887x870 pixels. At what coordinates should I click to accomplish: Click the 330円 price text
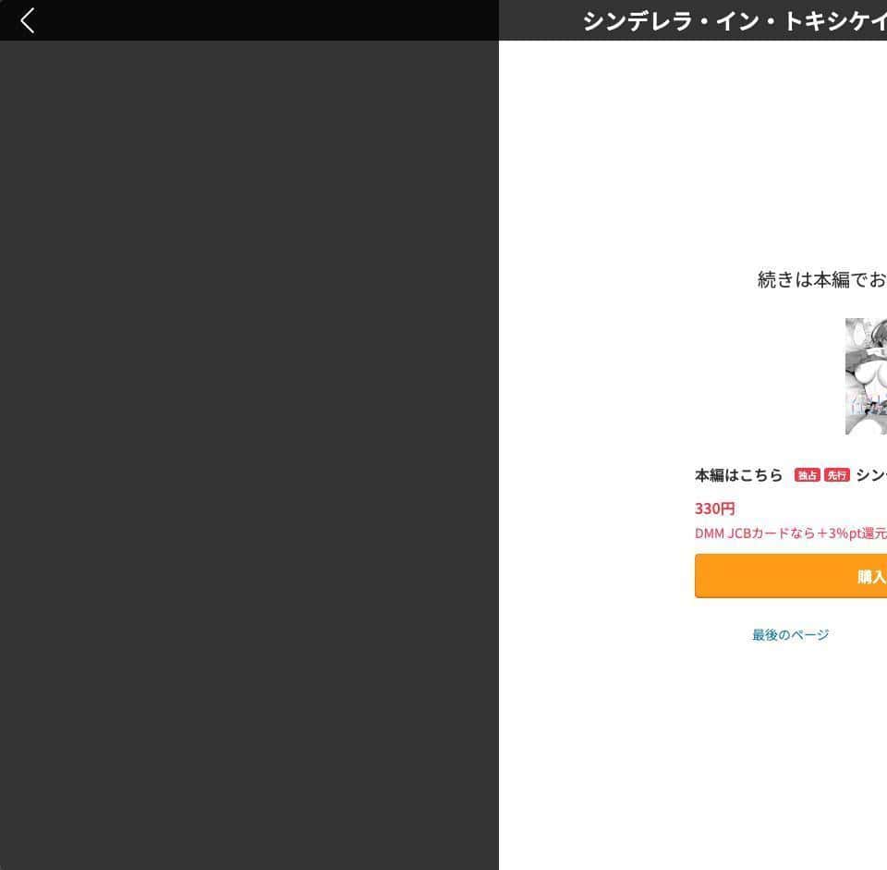pyautogui.click(x=715, y=509)
